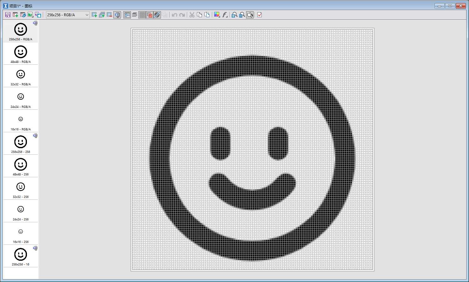Toggle the fit-to-window magnifier button

click(250, 15)
